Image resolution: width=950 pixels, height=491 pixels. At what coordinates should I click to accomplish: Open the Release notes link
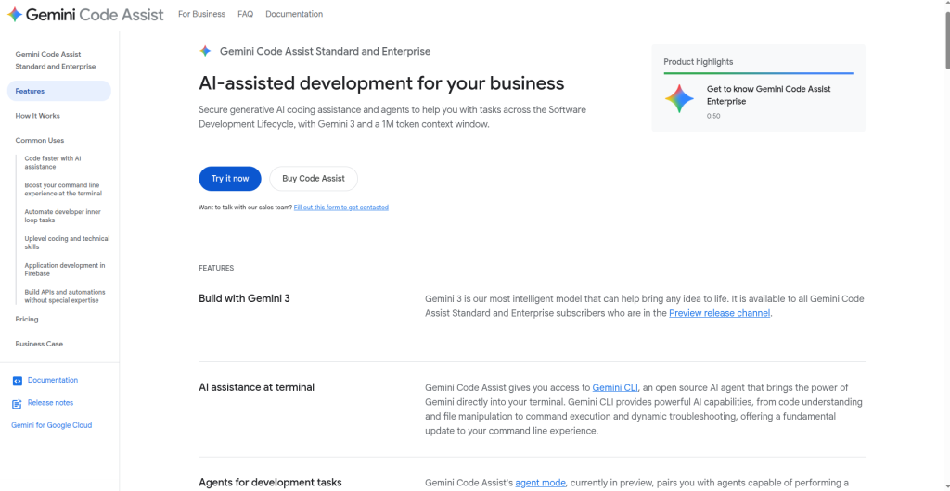[50, 403]
